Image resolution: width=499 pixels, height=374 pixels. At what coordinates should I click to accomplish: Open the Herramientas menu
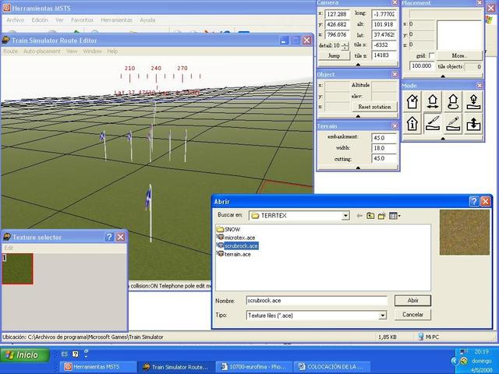point(116,19)
